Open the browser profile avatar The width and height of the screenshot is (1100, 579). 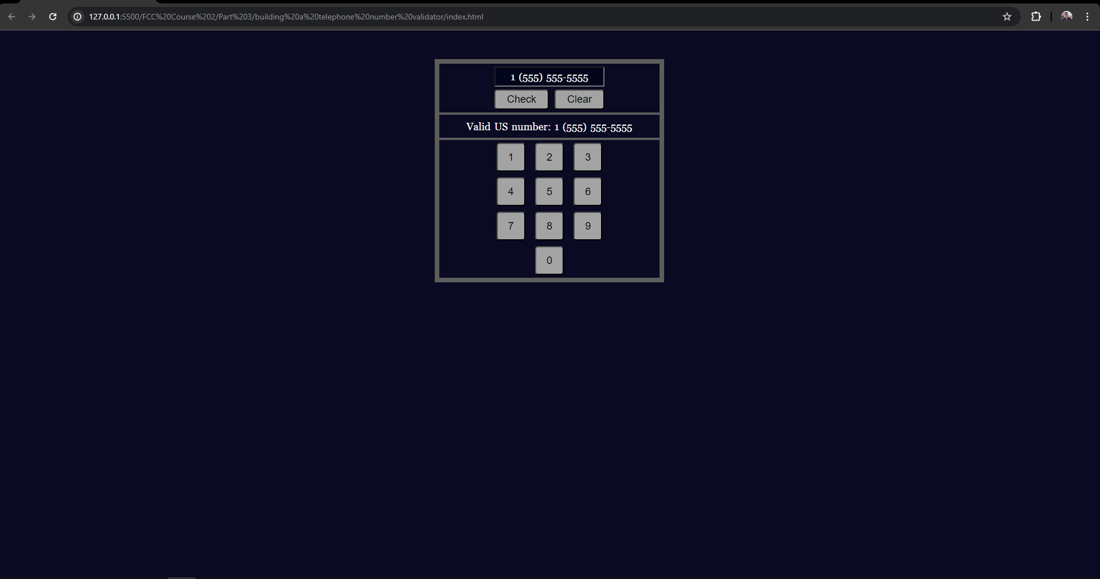1067,17
